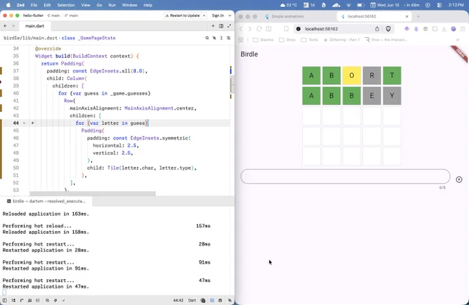Open the Docs bookmarks folder
Viewport: 469px width, 305px height.
[x=287, y=39]
